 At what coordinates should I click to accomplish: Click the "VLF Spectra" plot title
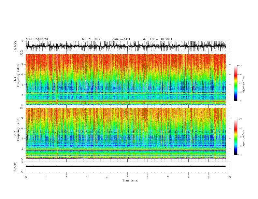tap(37, 39)
